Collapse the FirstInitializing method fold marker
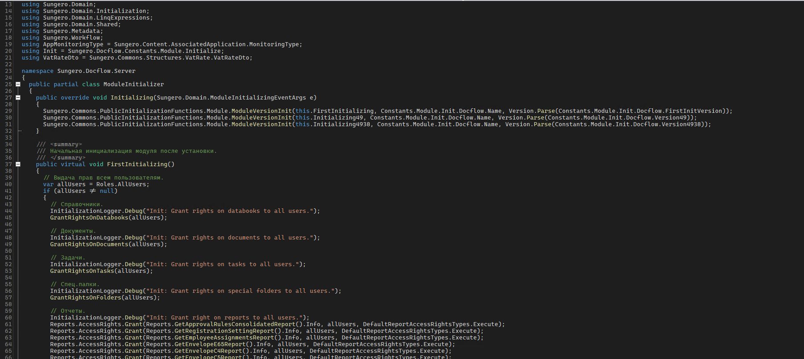Viewport: 804px width, 359px height. [18, 164]
